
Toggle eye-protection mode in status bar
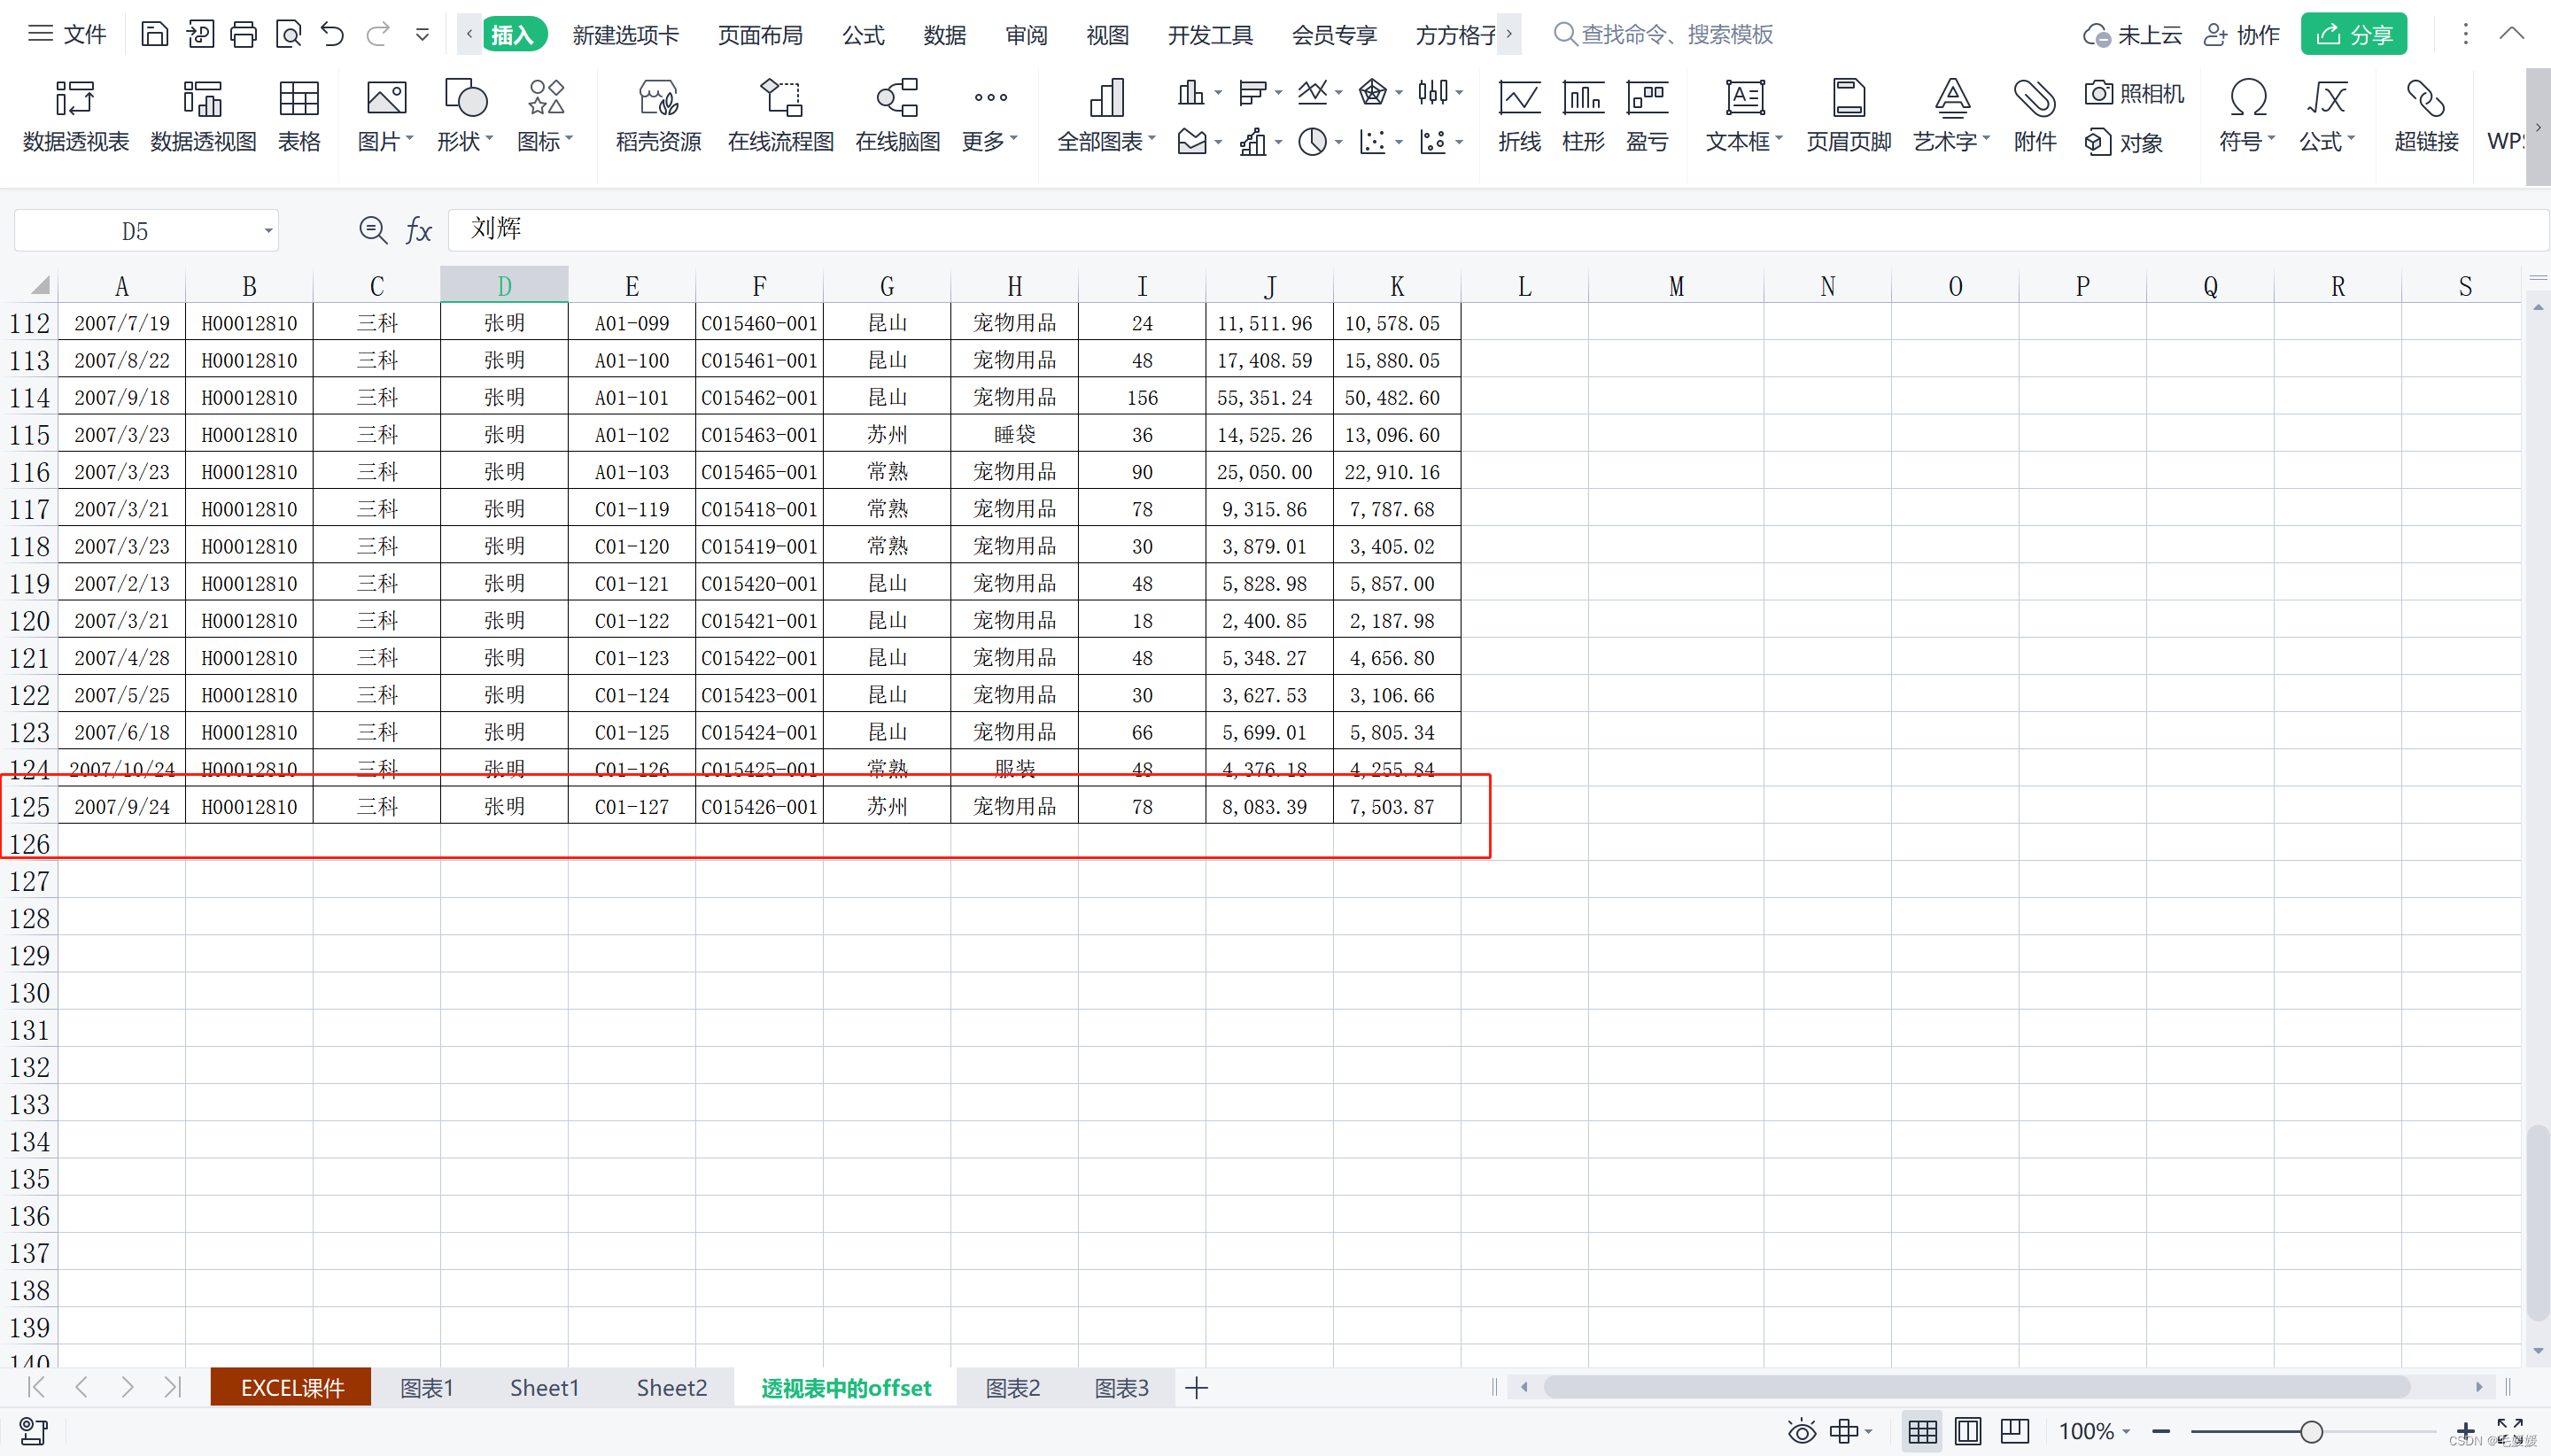1802,1432
